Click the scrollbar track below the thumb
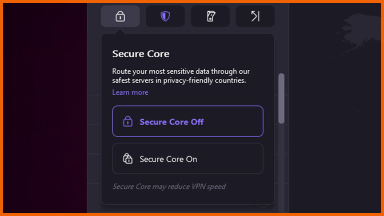Viewport: 384px width, 216px height. click(281, 167)
